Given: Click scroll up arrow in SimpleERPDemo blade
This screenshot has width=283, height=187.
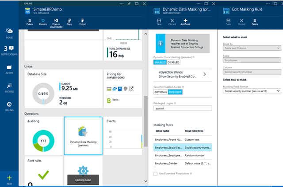Looking at the screenshot, I should tap(145, 34).
